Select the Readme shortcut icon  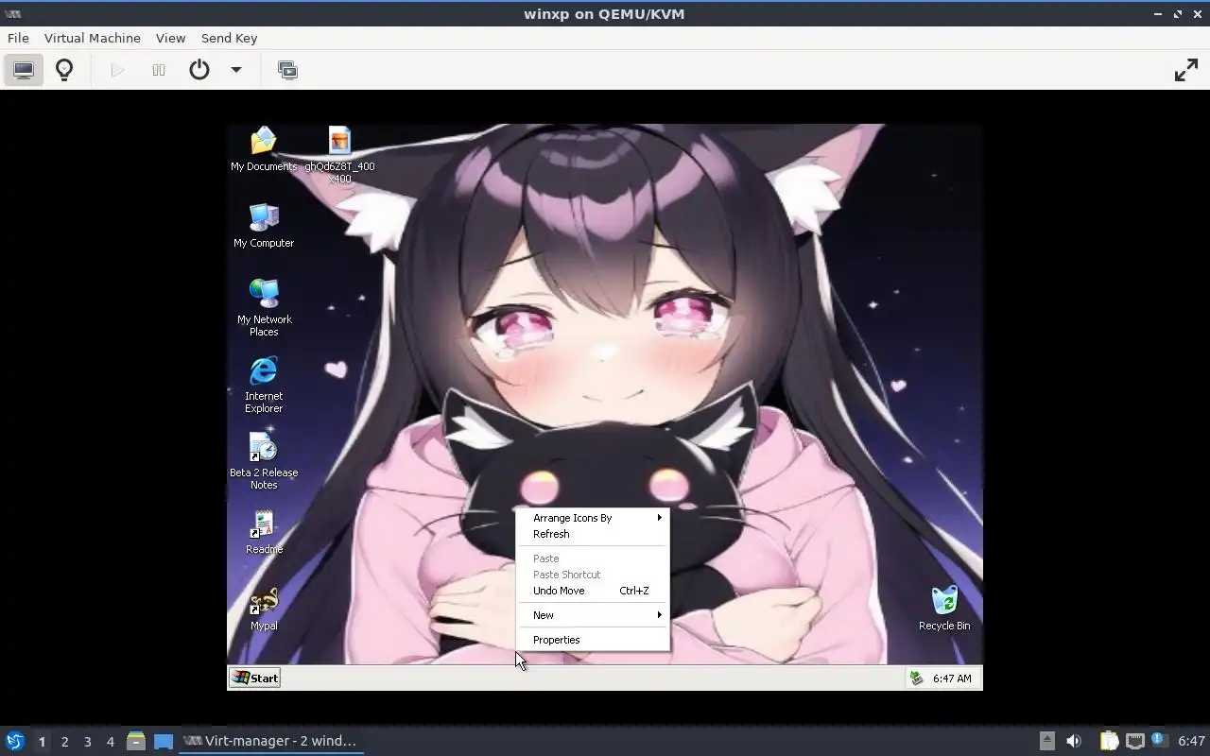click(x=264, y=533)
